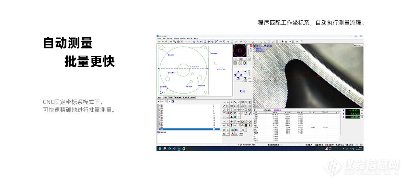Pause the running measurement program
405x181 pixels.
click(x=162, y=101)
